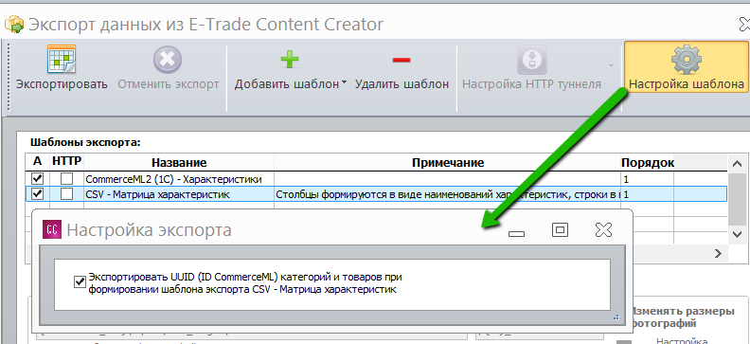
Task: Click the Примечание column header
Action: pyautogui.click(x=448, y=163)
